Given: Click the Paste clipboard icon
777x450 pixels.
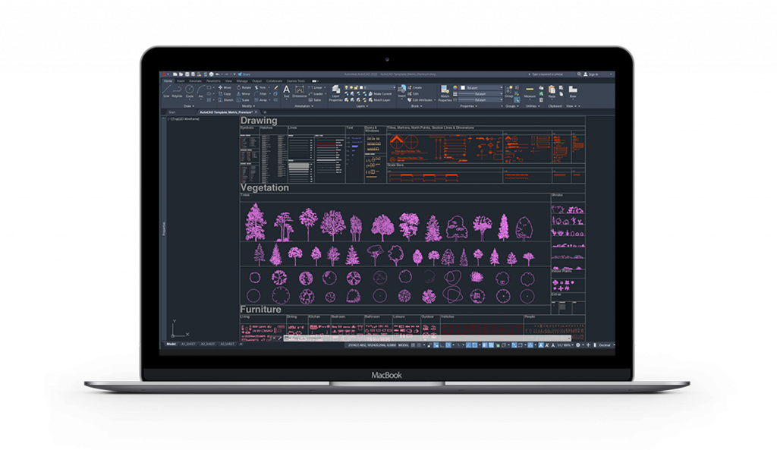Looking at the screenshot, I should point(552,91).
